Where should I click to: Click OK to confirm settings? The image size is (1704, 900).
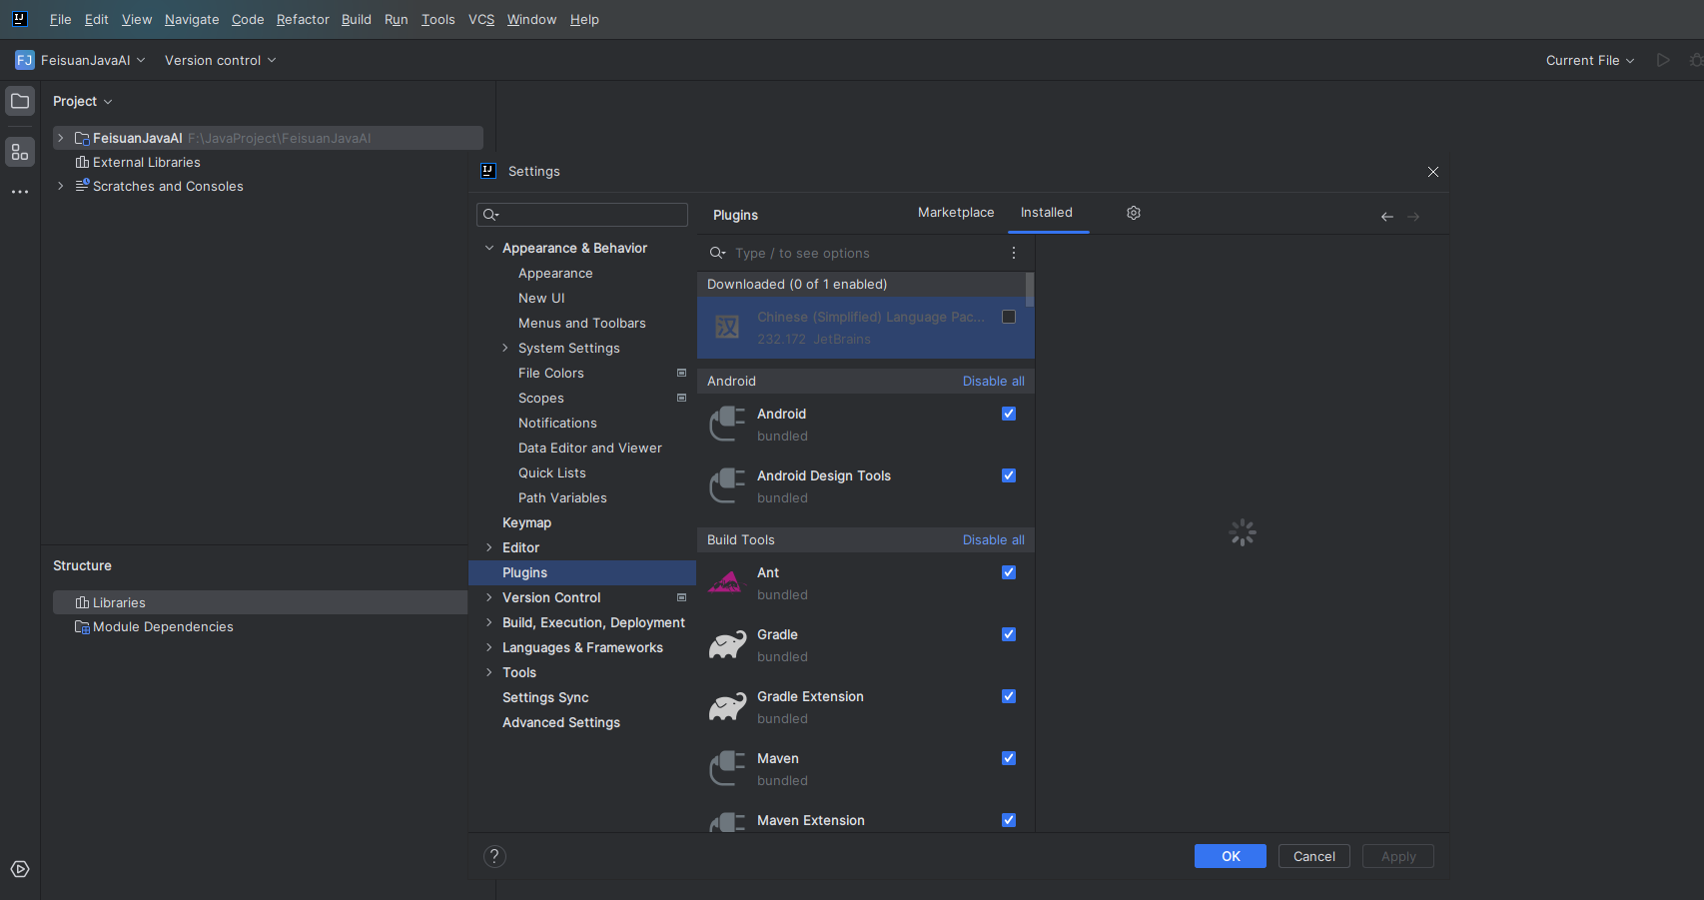(x=1231, y=856)
